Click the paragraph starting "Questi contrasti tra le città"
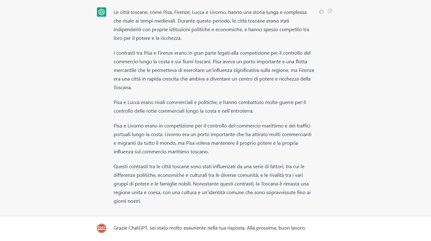The image size is (431, 241). (212, 184)
